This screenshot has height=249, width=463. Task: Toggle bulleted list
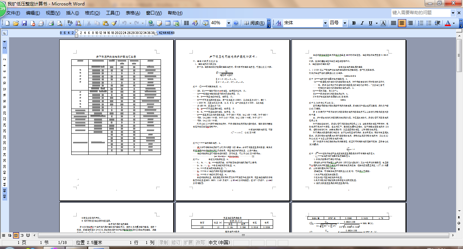(429, 23)
